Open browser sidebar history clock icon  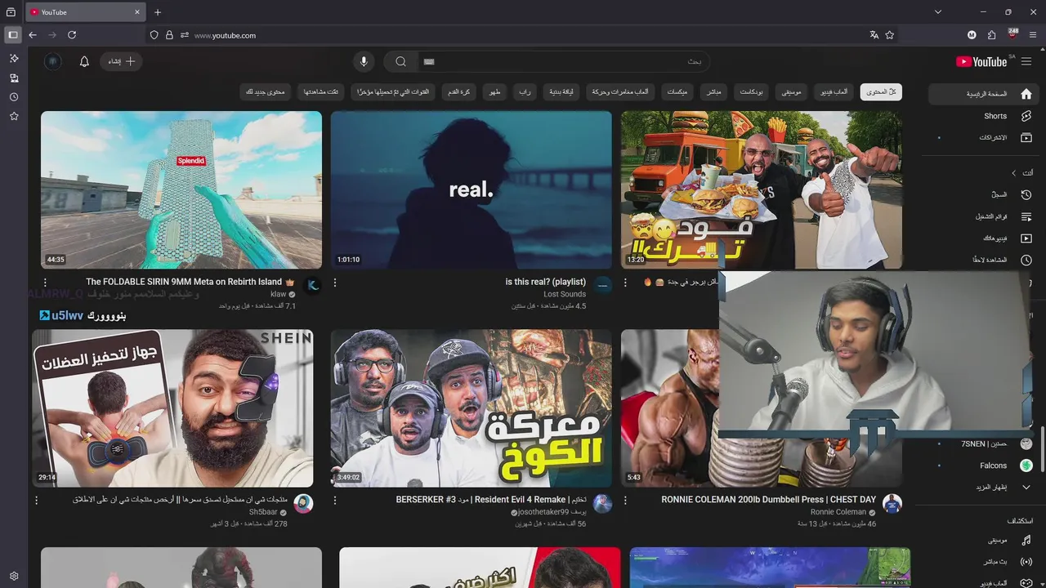click(14, 97)
